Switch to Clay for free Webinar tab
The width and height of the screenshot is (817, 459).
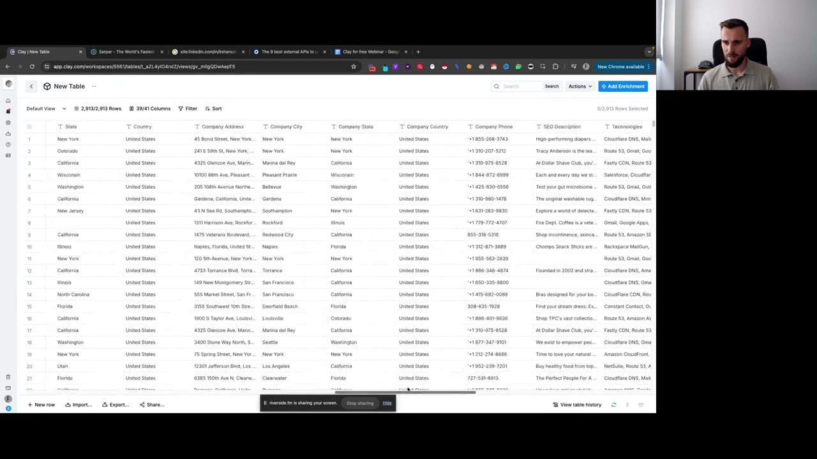pyautogui.click(x=370, y=52)
